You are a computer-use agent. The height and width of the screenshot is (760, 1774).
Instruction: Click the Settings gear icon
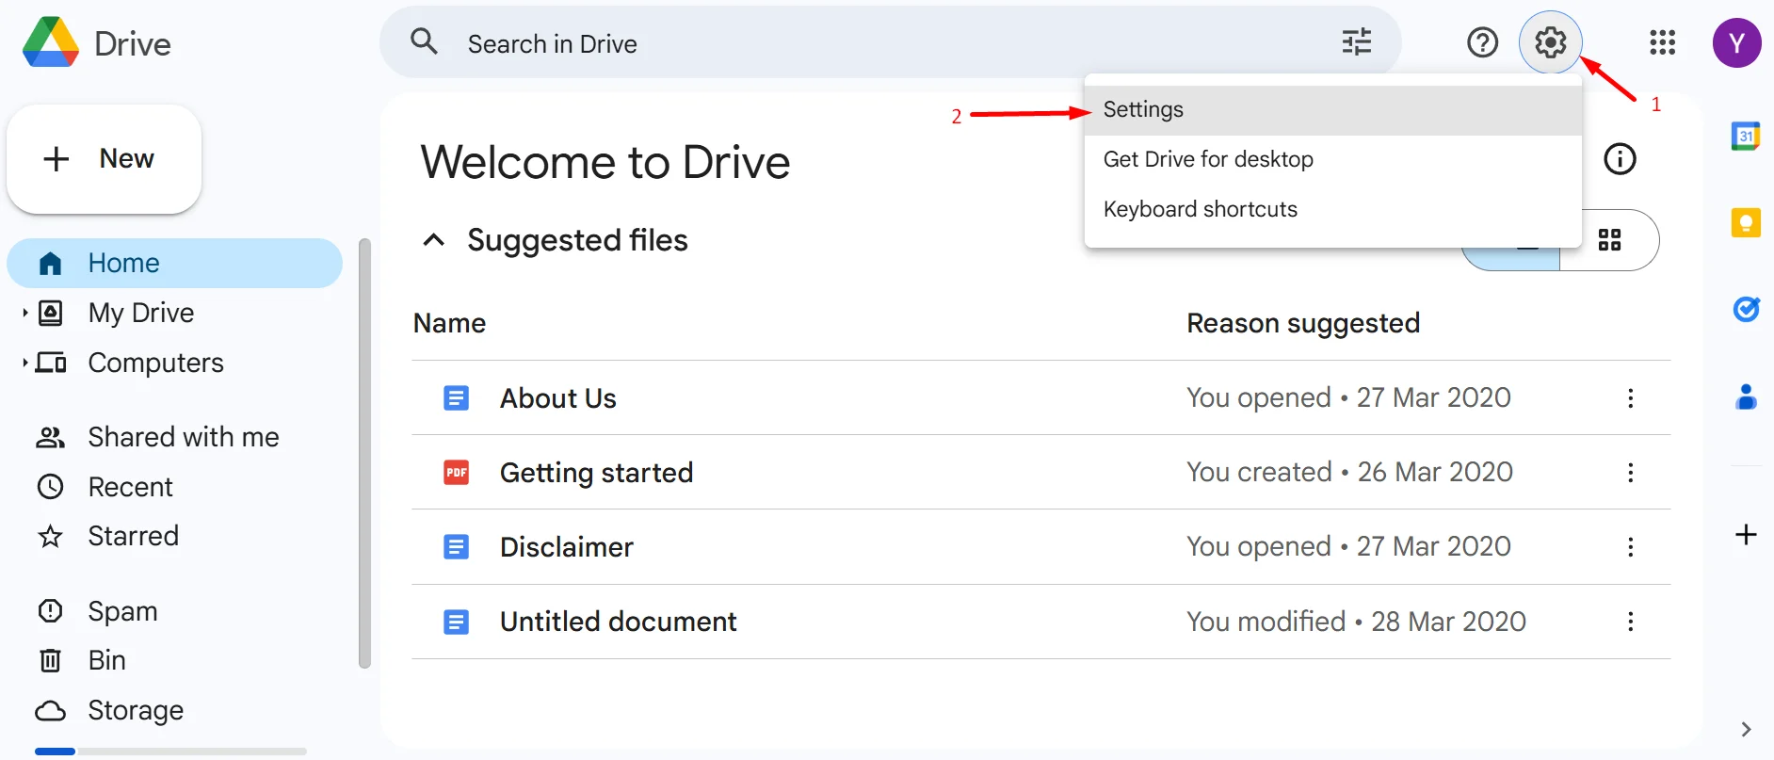(1550, 42)
